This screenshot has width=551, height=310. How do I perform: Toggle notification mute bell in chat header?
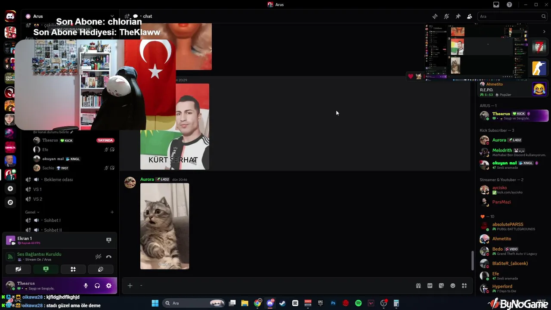click(446, 16)
